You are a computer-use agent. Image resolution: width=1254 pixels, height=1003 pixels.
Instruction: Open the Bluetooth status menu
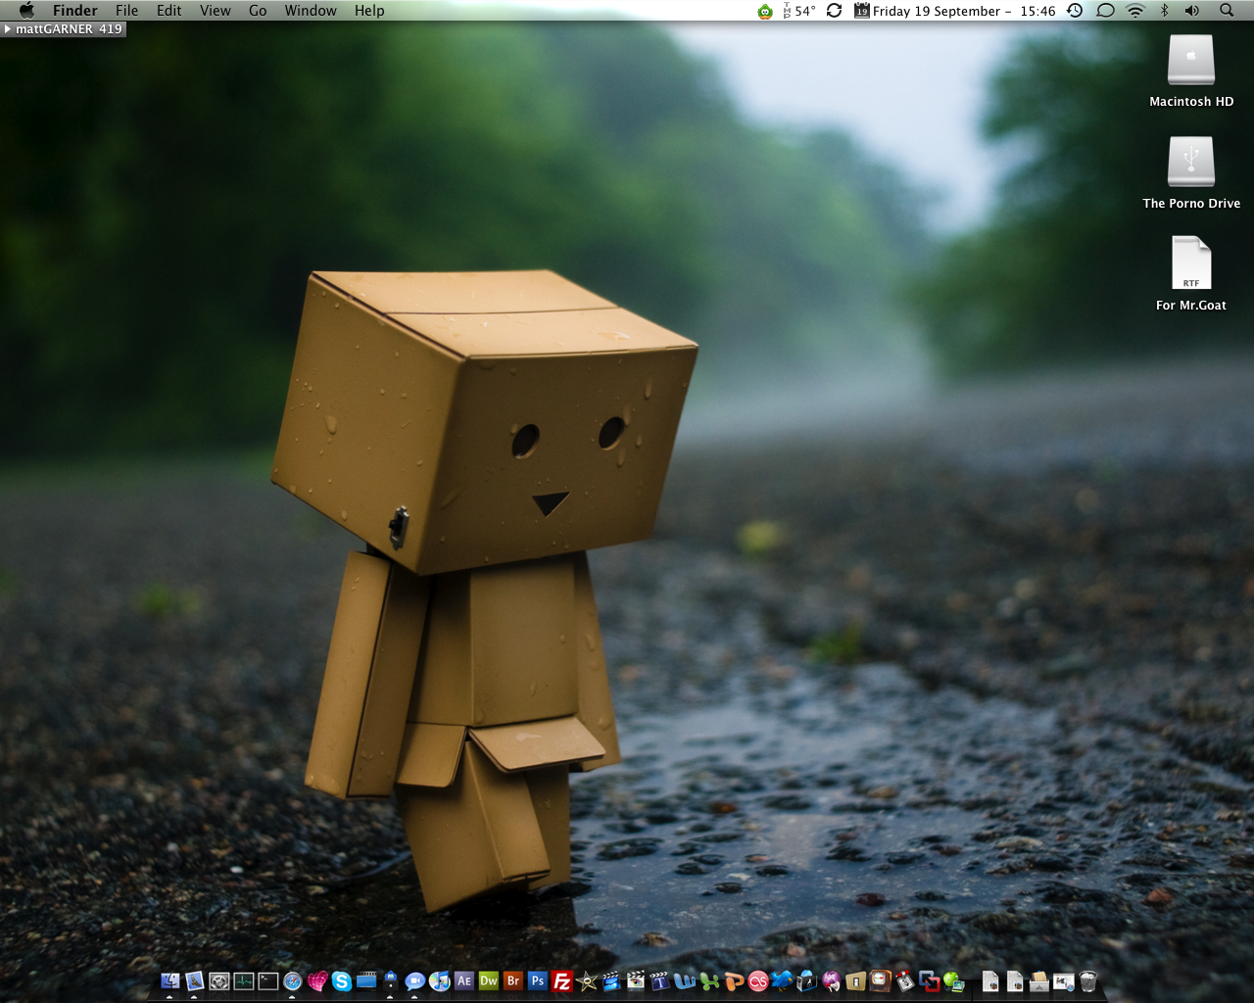pyautogui.click(x=1165, y=11)
